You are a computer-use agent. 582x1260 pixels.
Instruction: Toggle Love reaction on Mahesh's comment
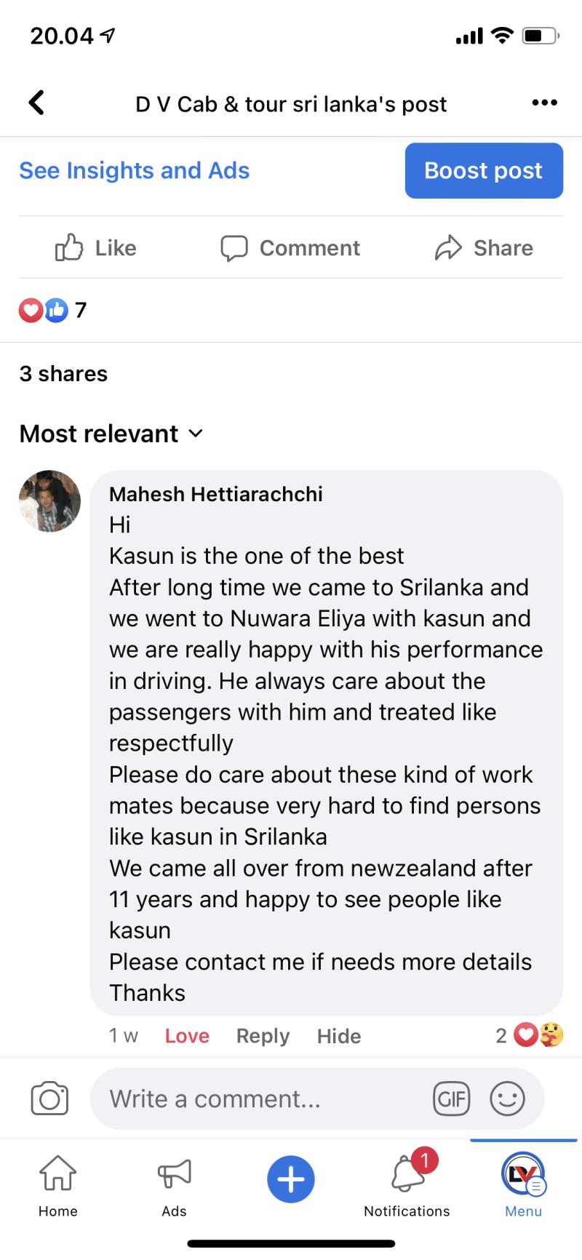(x=187, y=1036)
